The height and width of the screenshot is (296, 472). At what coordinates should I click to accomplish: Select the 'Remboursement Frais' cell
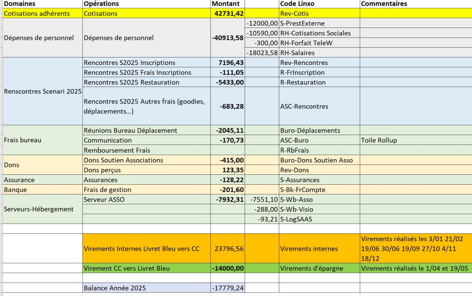pos(146,150)
